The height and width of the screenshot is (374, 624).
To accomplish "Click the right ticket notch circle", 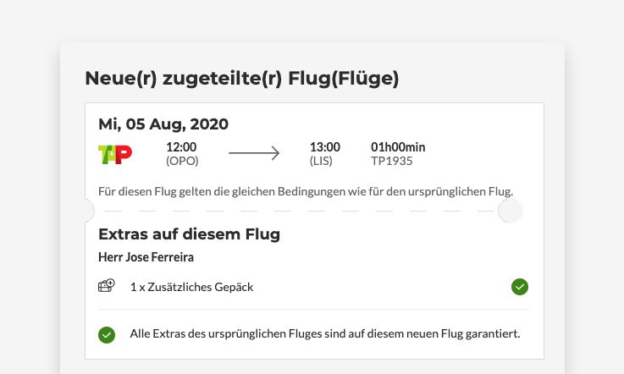I will [511, 211].
